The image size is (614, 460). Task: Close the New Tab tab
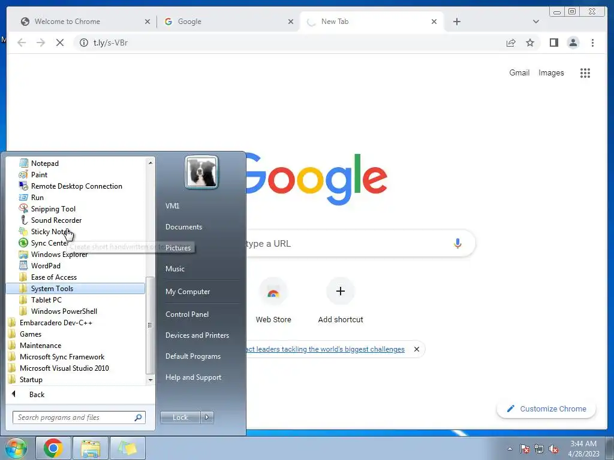[434, 22]
